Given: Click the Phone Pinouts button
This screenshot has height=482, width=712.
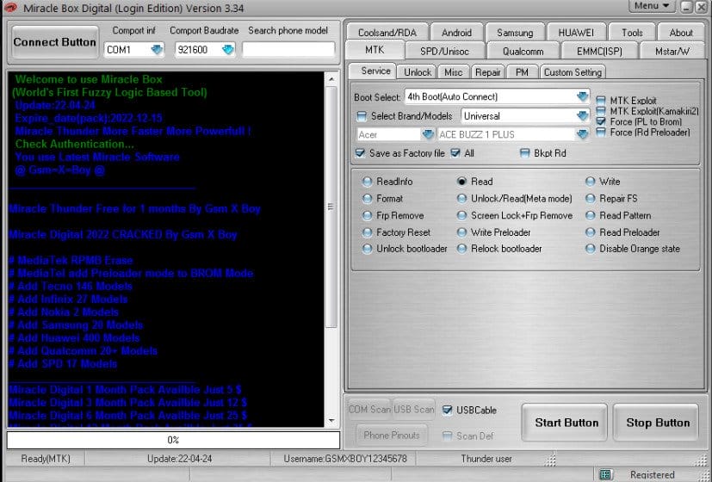Looking at the screenshot, I should (392, 436).
